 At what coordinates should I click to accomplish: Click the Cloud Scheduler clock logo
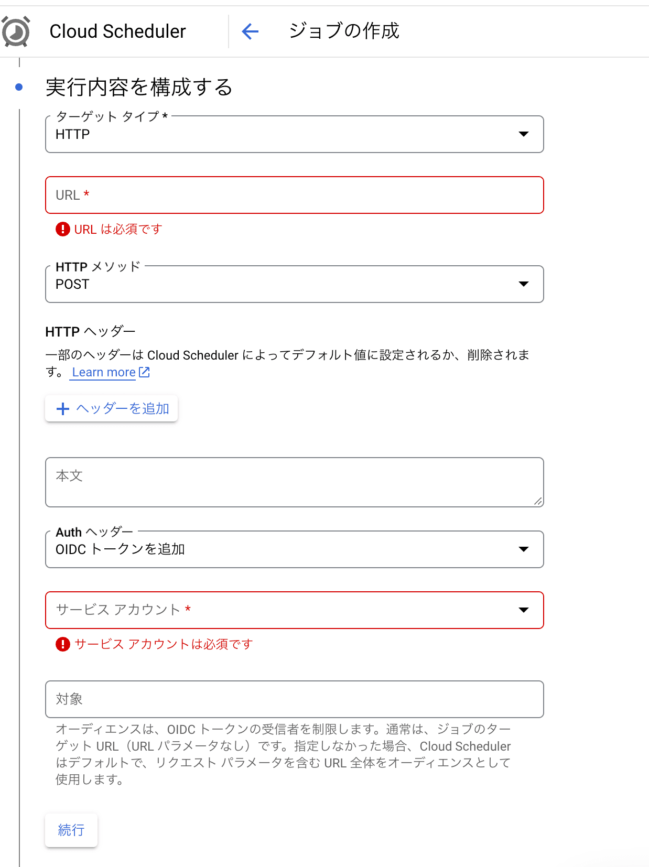tap(16, 31)
